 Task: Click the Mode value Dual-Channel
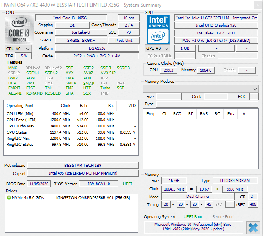click(x=198, y=197)
